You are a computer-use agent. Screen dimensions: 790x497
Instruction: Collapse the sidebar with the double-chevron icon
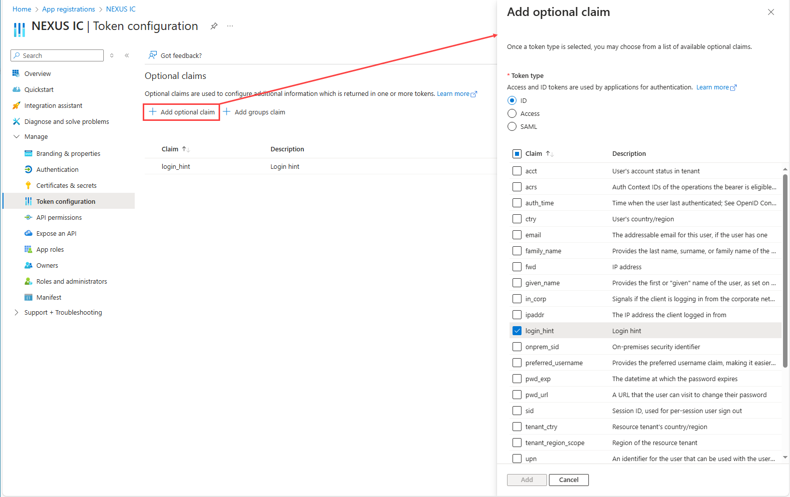pos(127,55)
